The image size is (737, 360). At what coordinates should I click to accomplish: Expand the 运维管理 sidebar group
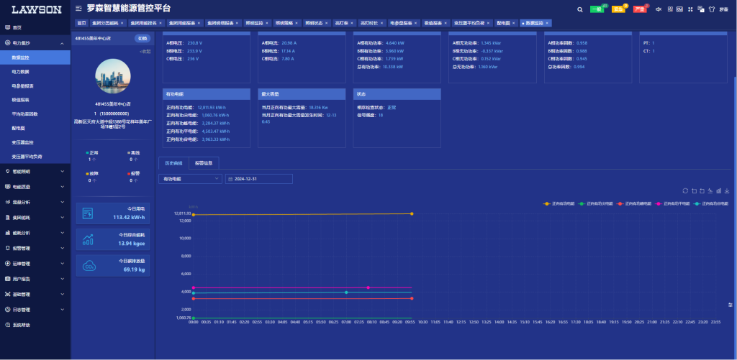click(35, 263)
